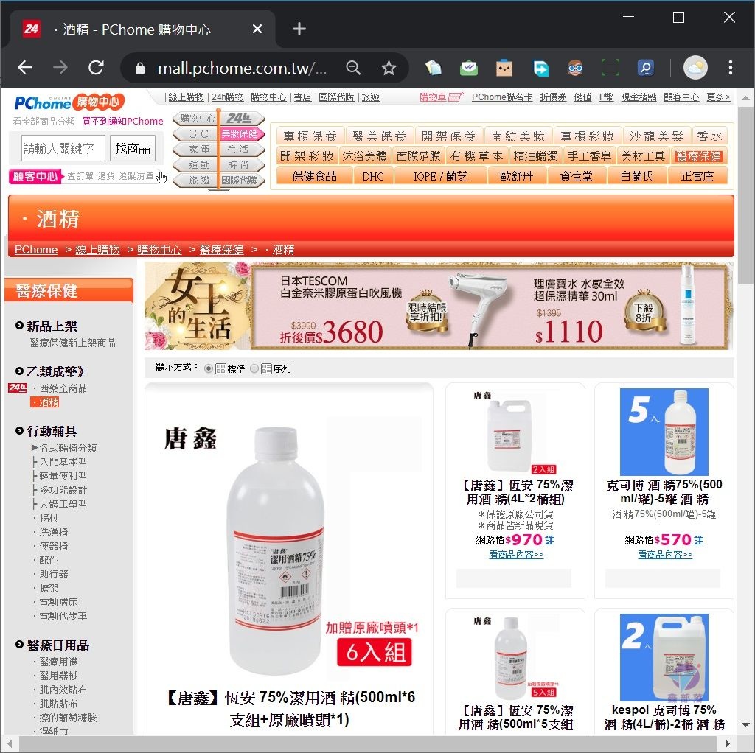The height and width of the screenshot is (753, 755).
Task: Reload the page with refresh icon
Action: [97, 68]
